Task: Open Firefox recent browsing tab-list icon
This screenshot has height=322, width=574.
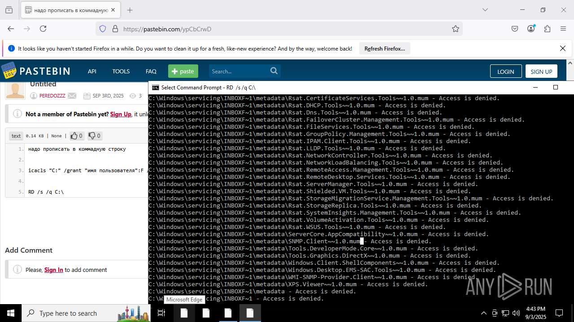Action: coord(9,10)
